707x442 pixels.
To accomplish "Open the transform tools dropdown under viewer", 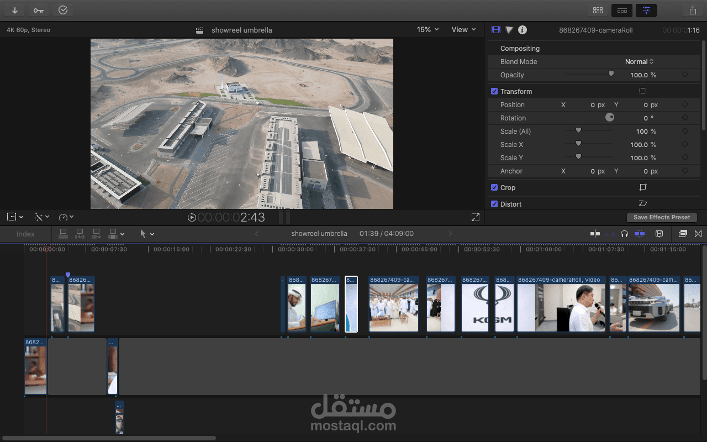I will pos(15,217).
